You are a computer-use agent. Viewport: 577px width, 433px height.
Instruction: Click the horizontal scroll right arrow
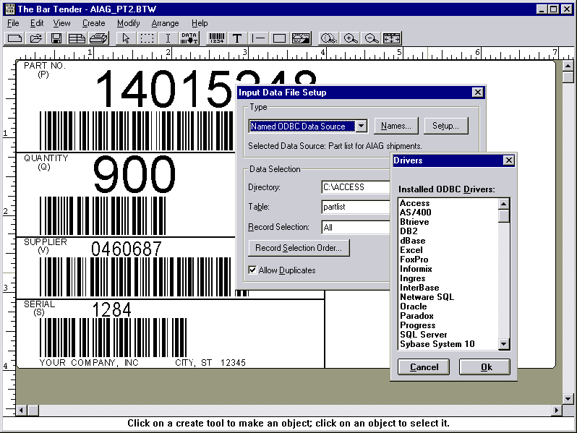557,410
